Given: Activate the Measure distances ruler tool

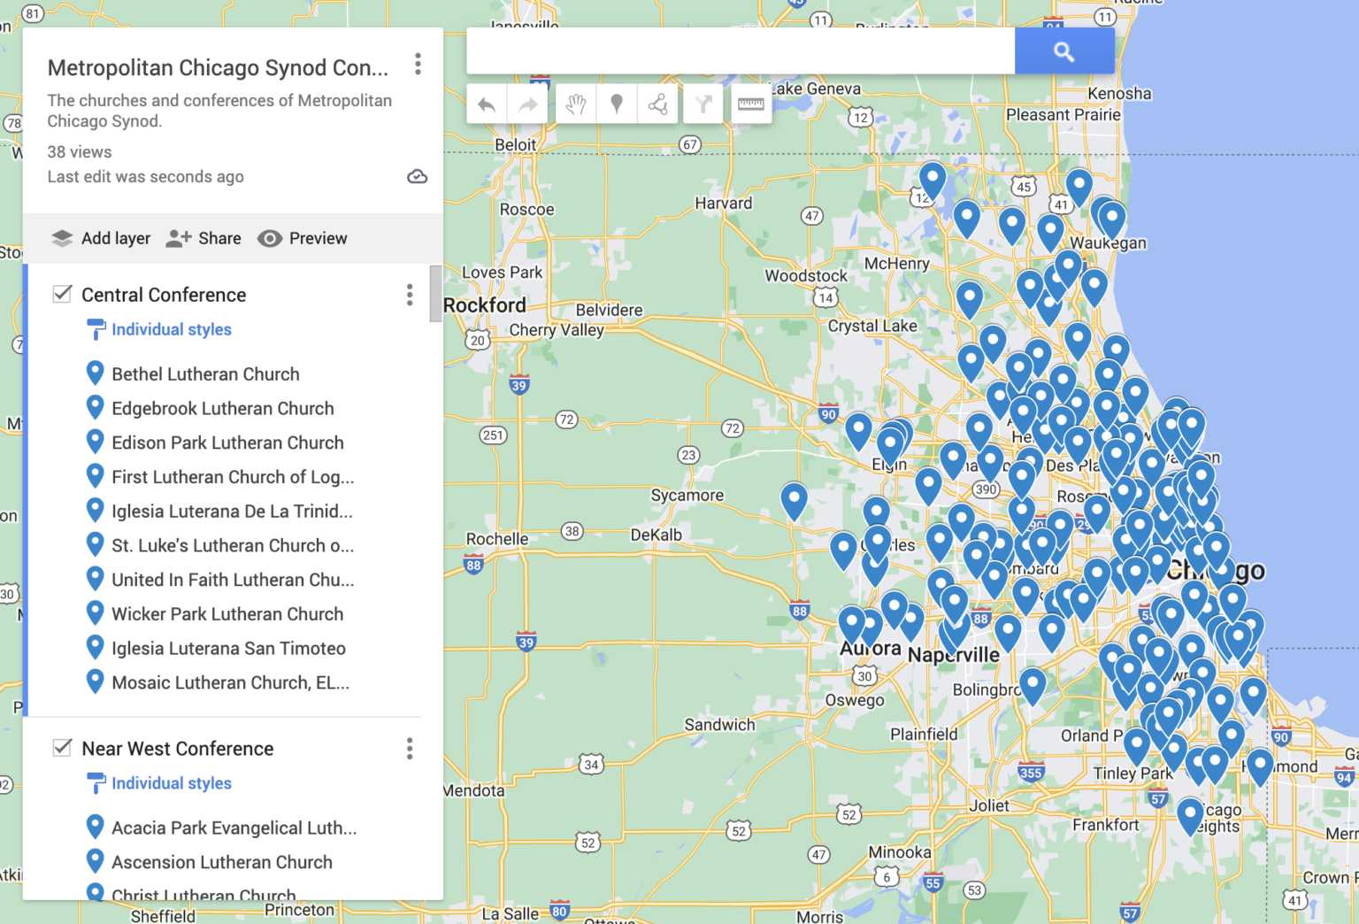Looking at the screenshot, I should coord(749,104).
